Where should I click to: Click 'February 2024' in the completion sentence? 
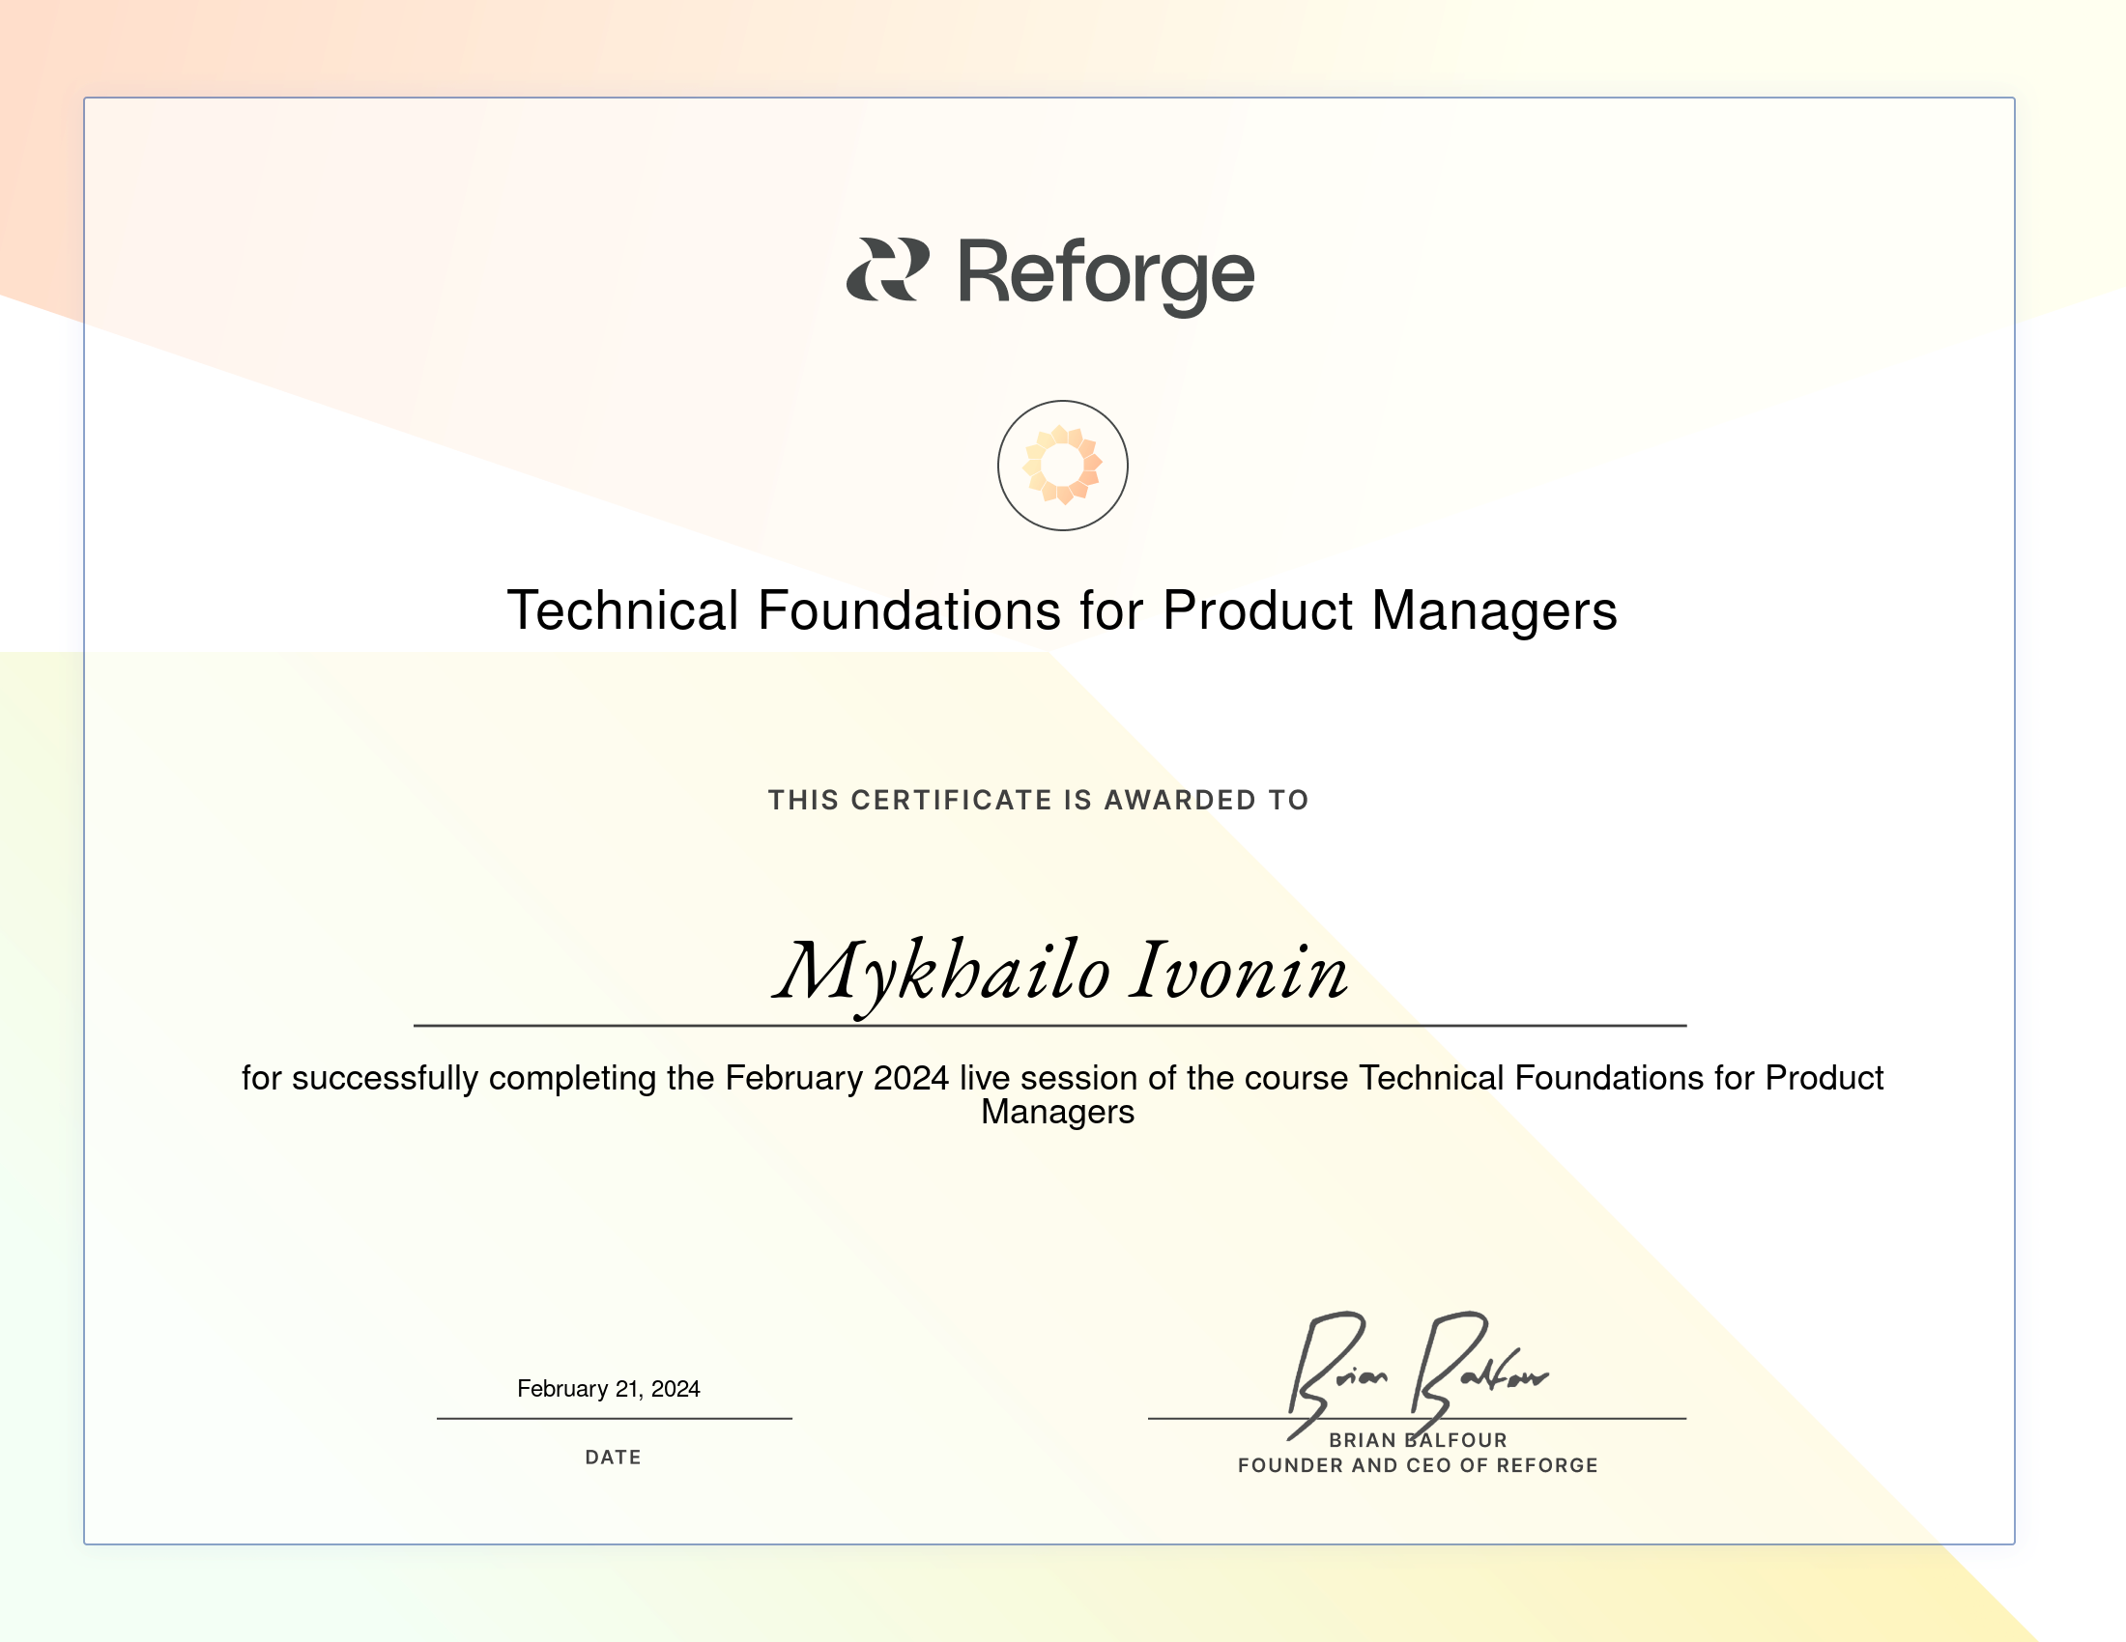click(x=836, y=1078)
